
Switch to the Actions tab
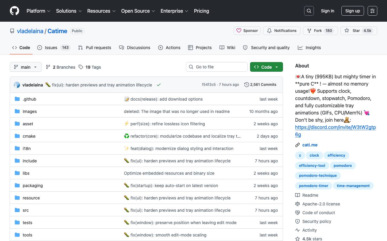(169, 48)
